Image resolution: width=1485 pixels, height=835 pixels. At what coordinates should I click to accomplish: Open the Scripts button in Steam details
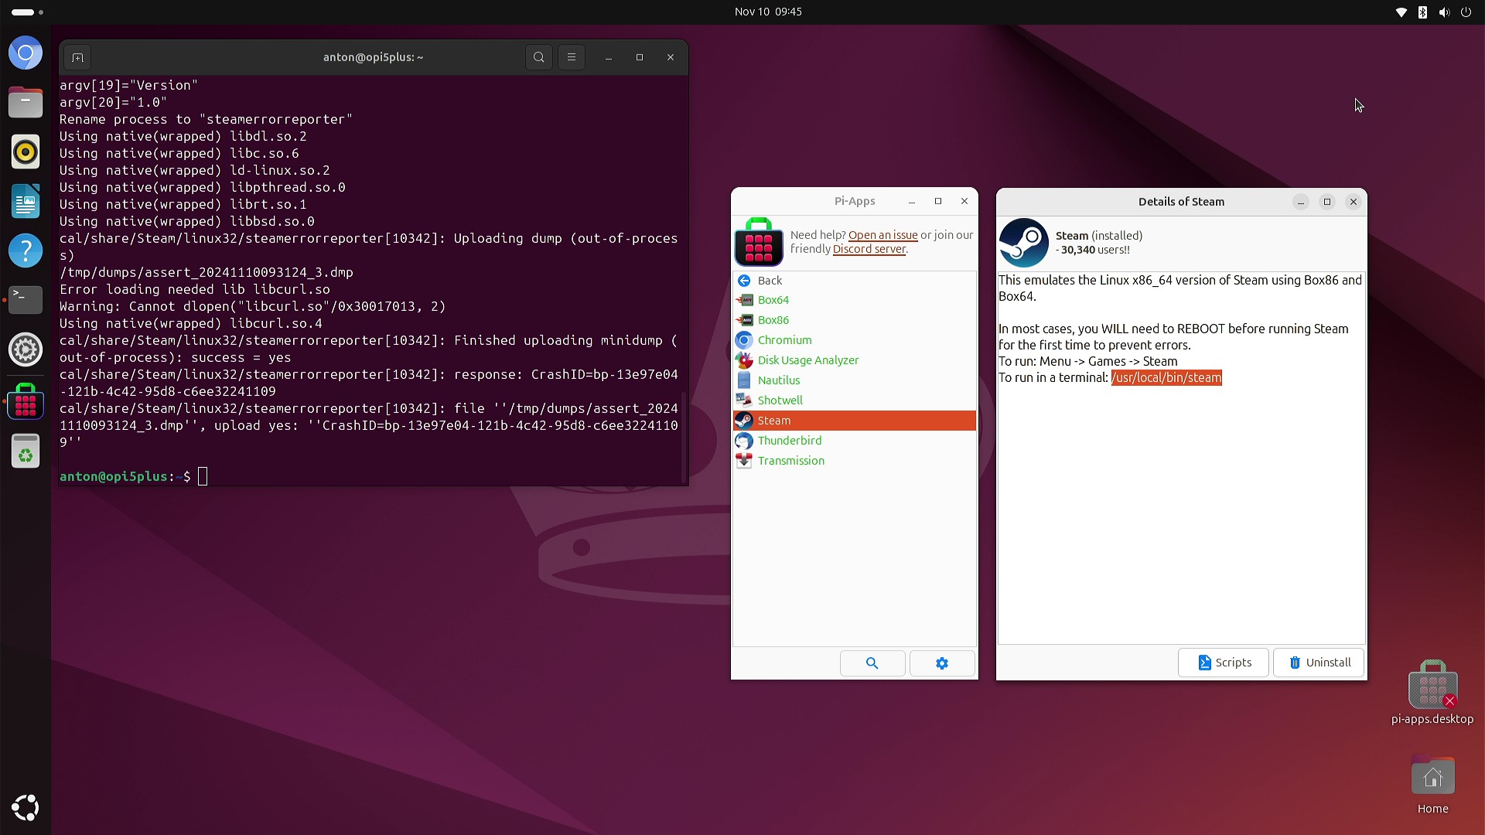pos(1224,663)
